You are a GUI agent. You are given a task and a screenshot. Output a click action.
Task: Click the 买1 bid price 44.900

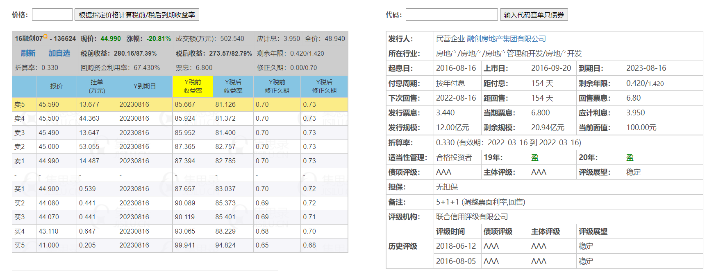49,189
